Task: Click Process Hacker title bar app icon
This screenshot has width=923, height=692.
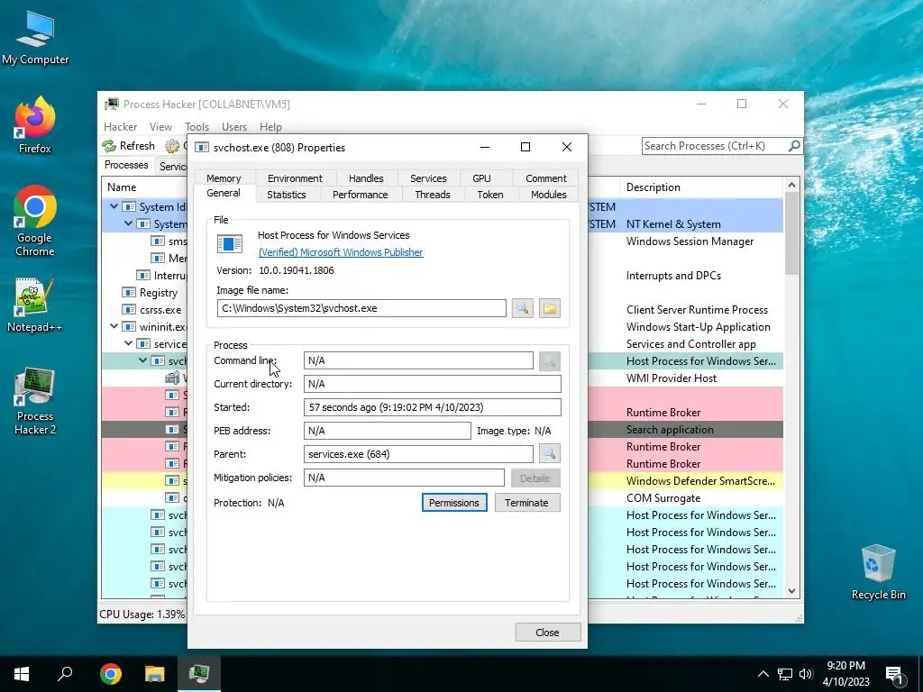Action: 111,105
